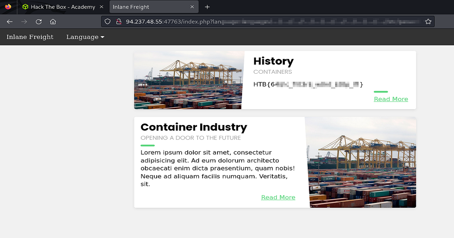Viewport: 454px width, 238px height.
Task: Click the Lorem ipsum paragraph text
Action: pos(218,168)
